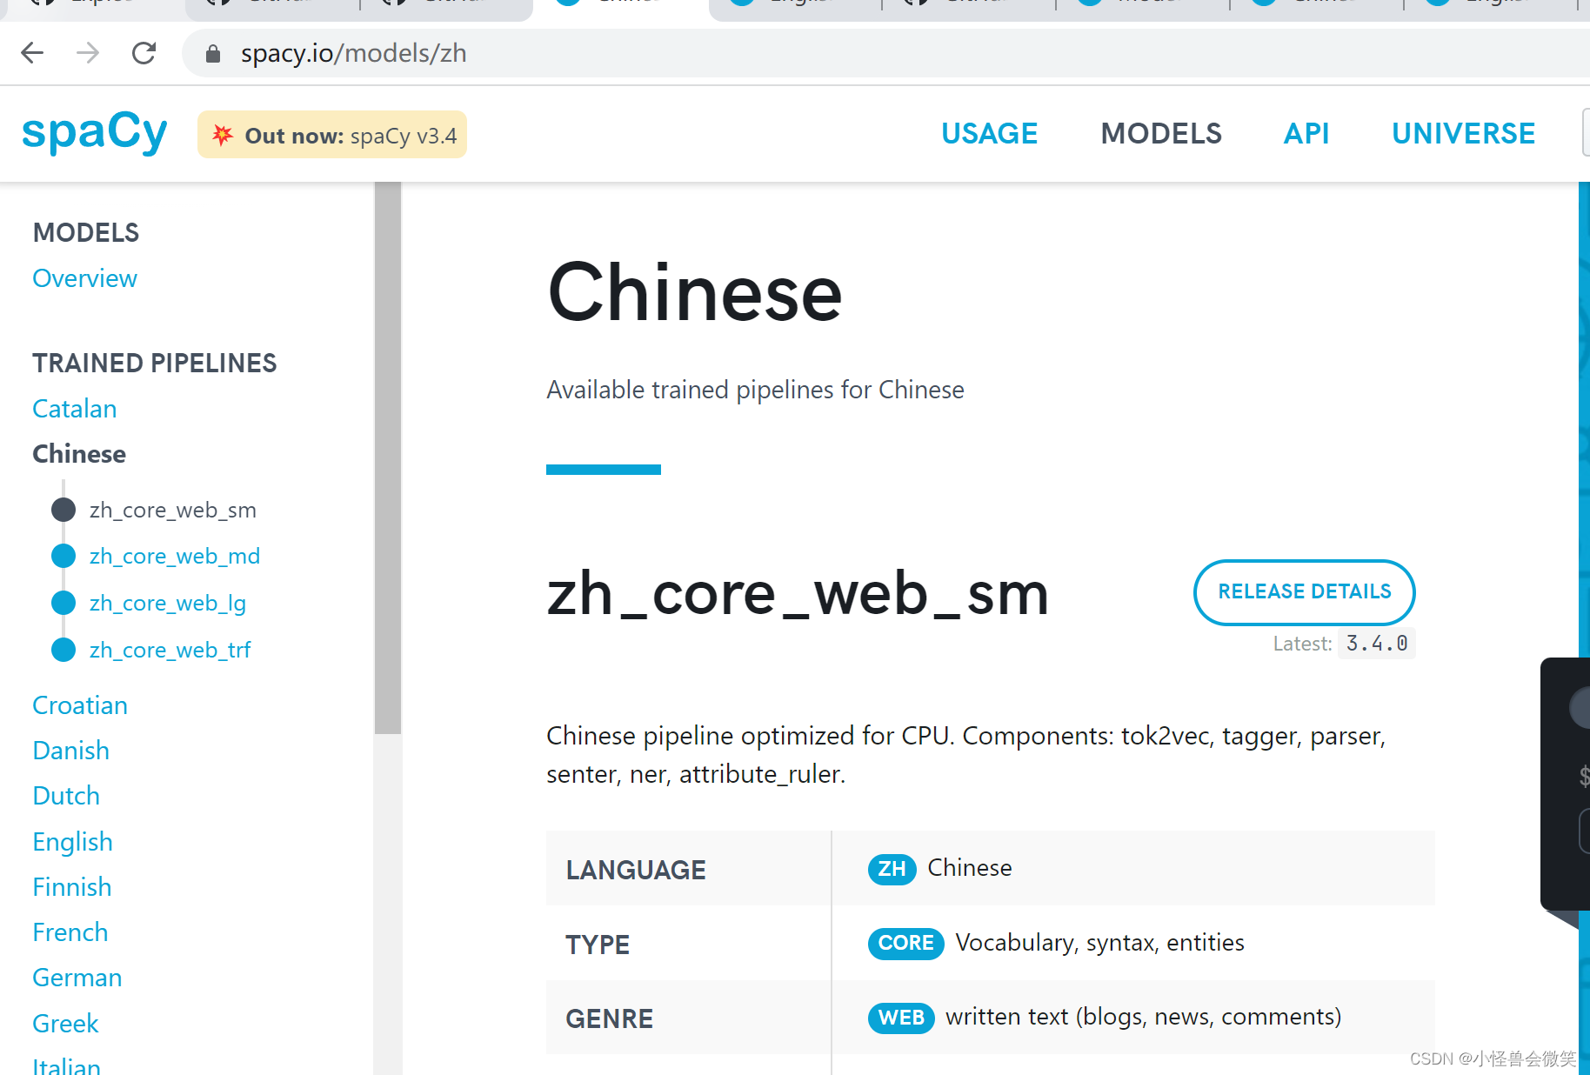Open English trained pipelines
1590x1075 pixels.
tap(72, 842)
